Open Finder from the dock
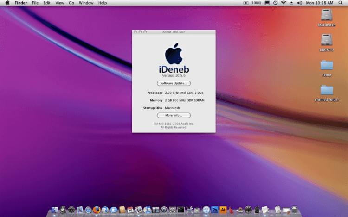Viewport: 348px width, 217px height. pos(54,210)
